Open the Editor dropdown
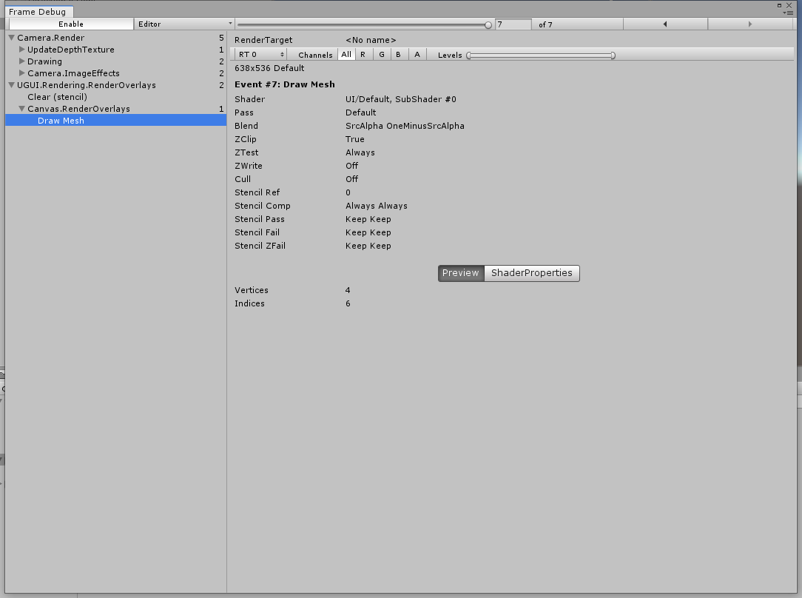The width and height of the screenshot is (802, 598). pos(183,24)
